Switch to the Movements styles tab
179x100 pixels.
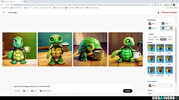(x=162, y=37)
